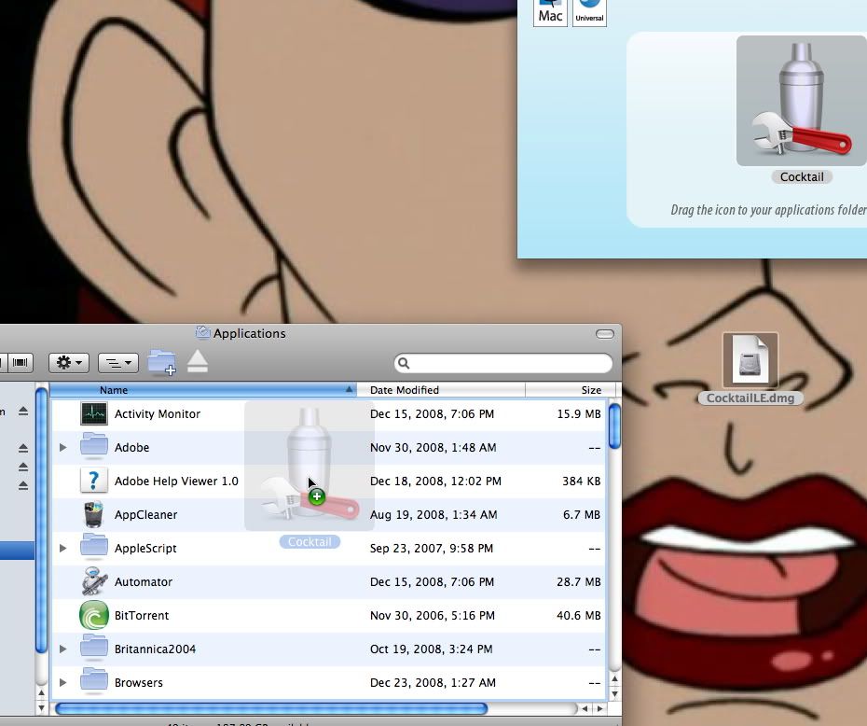Click the Mac badge icon in installer window
The image size is (867, 726).
pyautogui.click(x=550, y=12)
